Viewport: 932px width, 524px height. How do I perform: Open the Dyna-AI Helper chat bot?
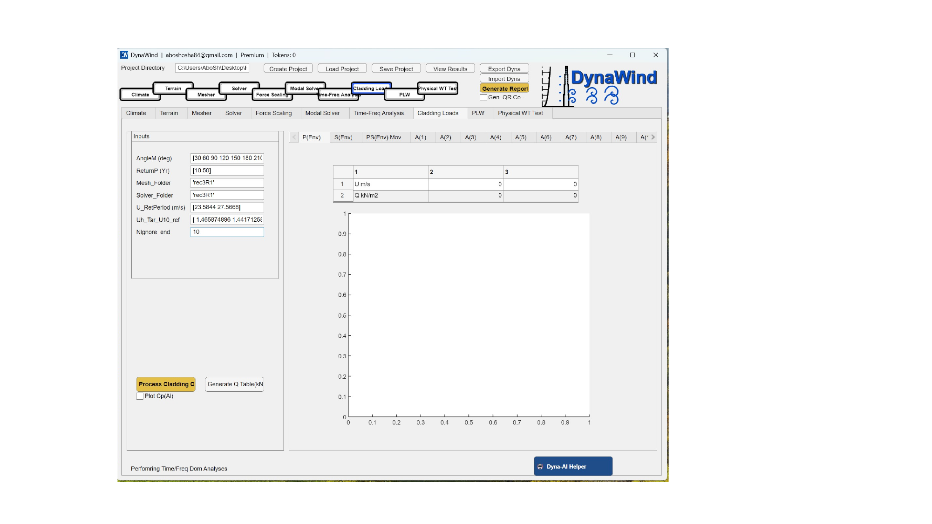coord(573,466)
